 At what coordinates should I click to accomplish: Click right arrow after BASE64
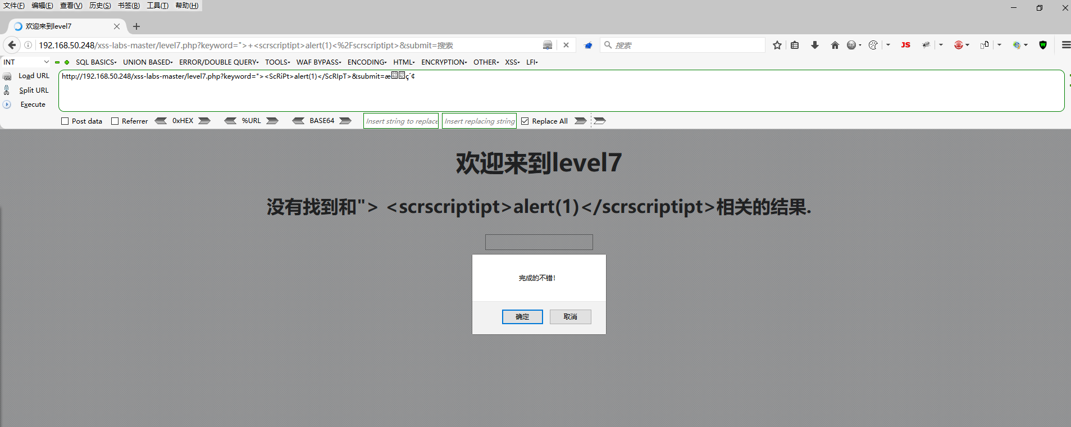(x=345, y=121)
